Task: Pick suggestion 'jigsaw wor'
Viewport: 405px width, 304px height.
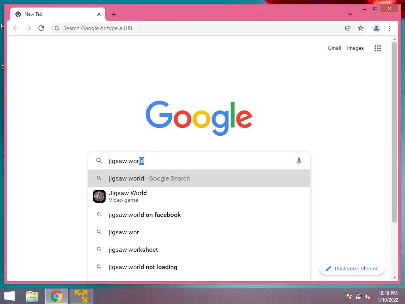Action: (199, 232)
